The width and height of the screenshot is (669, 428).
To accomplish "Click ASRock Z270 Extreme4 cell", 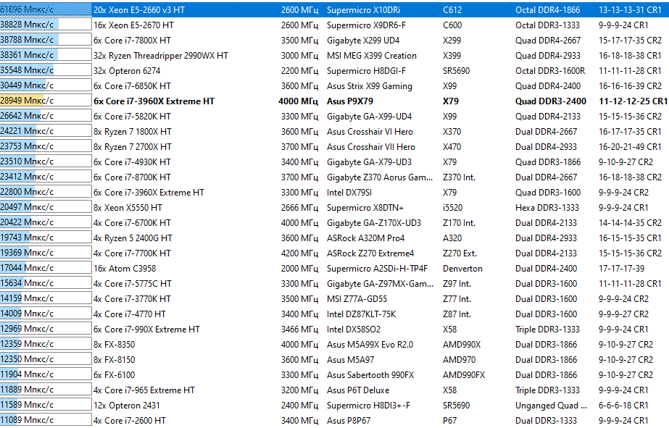I will (x=370, y=253).
